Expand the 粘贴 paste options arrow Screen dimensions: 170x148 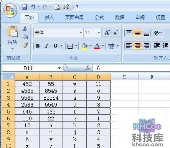pyautogui.click(x=12, y=49)
